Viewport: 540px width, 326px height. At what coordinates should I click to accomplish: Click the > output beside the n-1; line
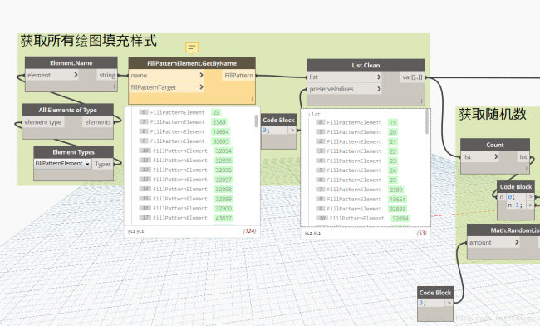[531, 205]
